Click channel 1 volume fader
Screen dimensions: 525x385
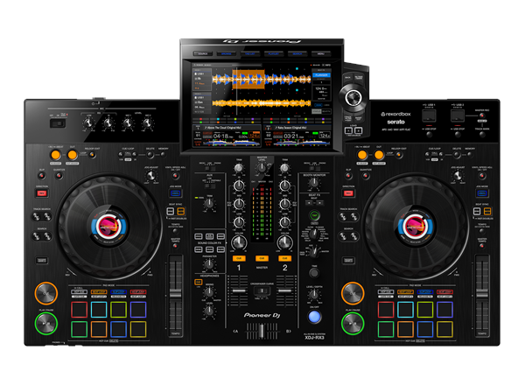(239, 290)
